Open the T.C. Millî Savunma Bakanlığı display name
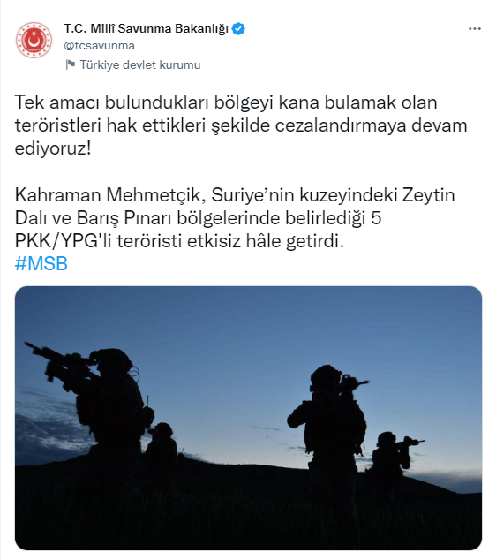Screen dimensions: 496x560 pos(147,28)
